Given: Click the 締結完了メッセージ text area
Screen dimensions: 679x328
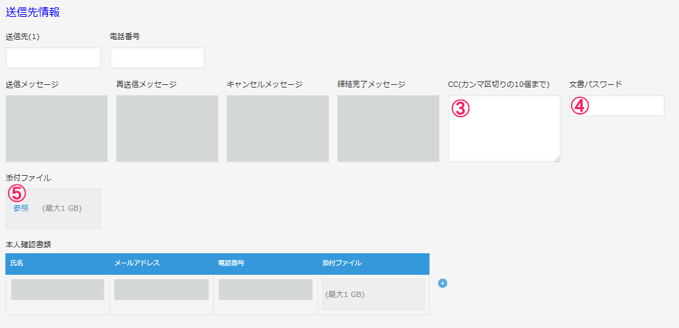Looking at the screenshot, I should [x=388, y=129].
